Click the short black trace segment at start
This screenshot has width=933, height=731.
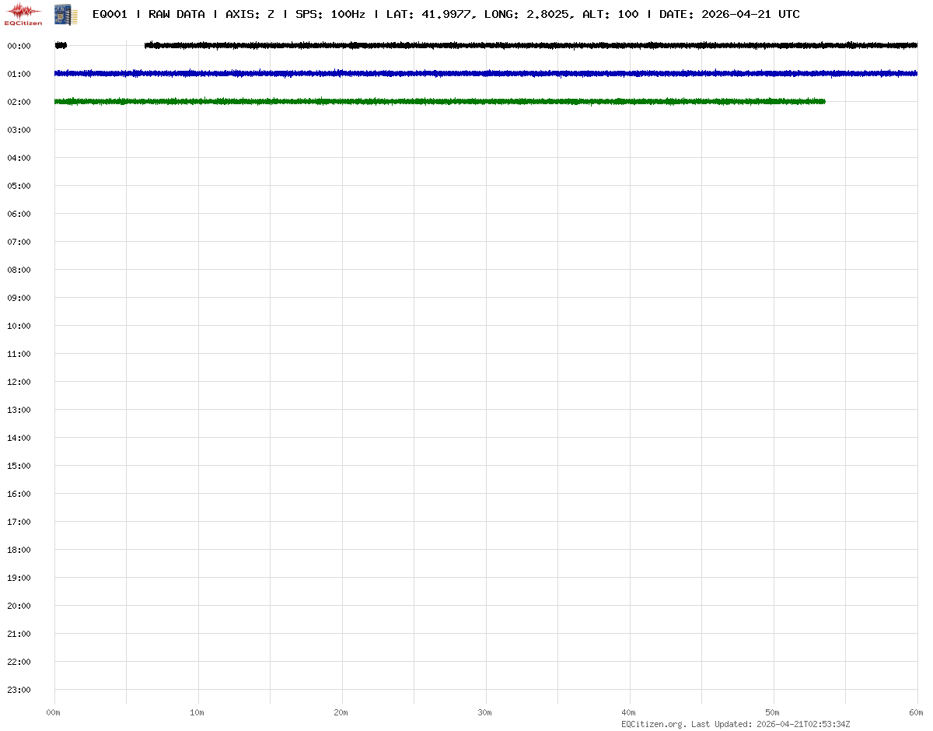click(61, 45)
